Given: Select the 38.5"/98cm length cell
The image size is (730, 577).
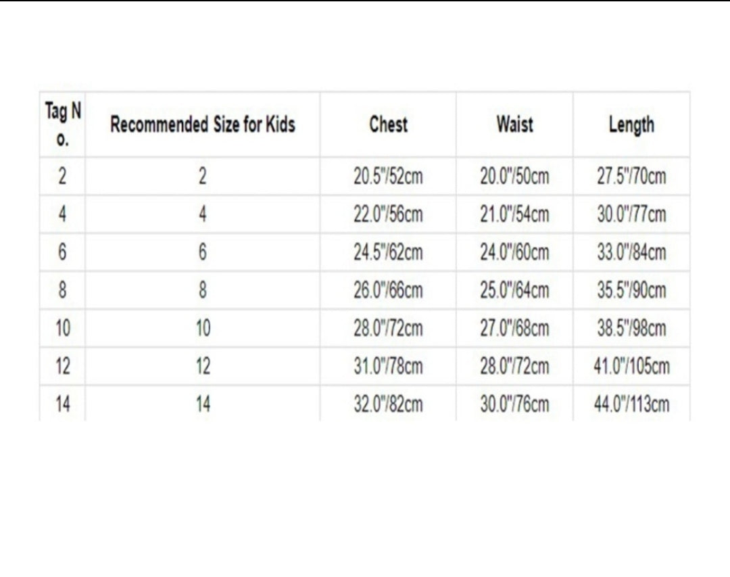Looking at the screenshot, I should pyautogui.click(x=631, y=328).
